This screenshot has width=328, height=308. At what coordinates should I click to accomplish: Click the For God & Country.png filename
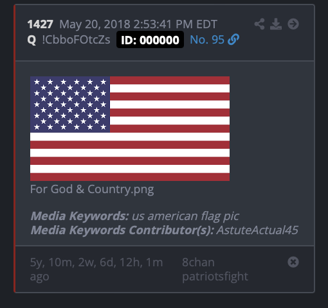click(92, 189)
